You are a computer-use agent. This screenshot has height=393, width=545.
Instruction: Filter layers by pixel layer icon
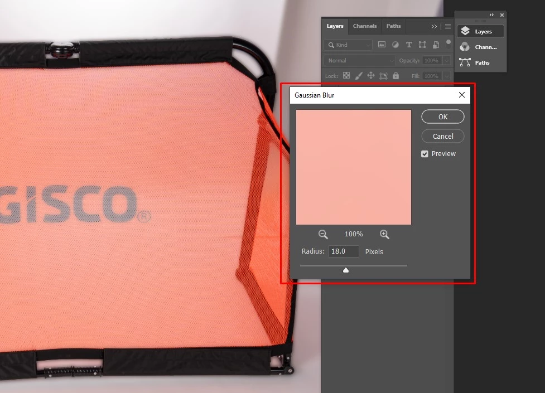(382, 45)
